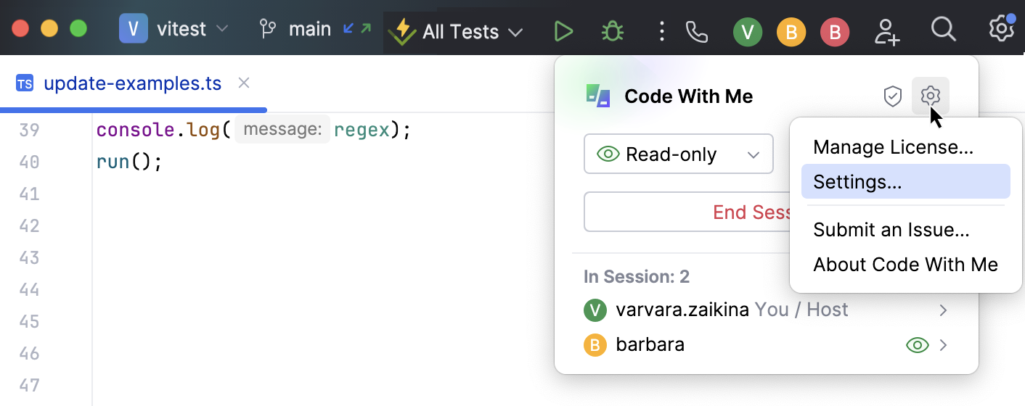Click the IDE settings gear in title bar
This screenshot has height=406, width=1025.
1002,30
